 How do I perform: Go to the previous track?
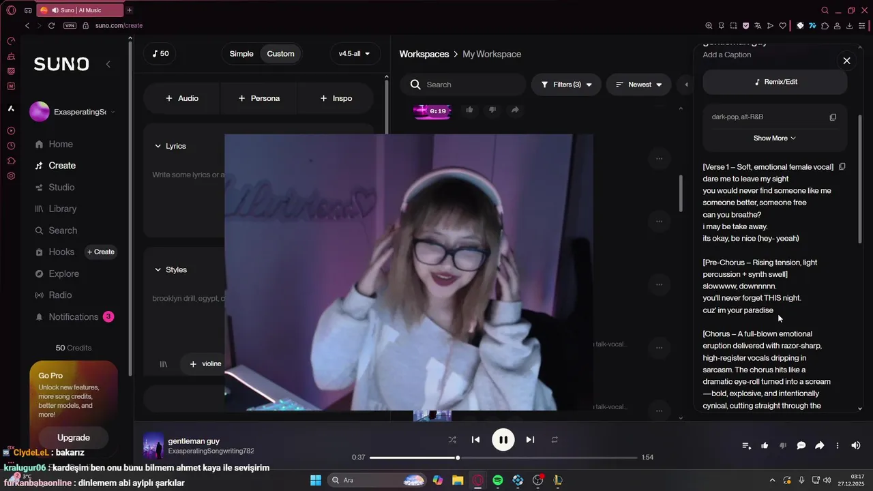[x=476, y=440]
